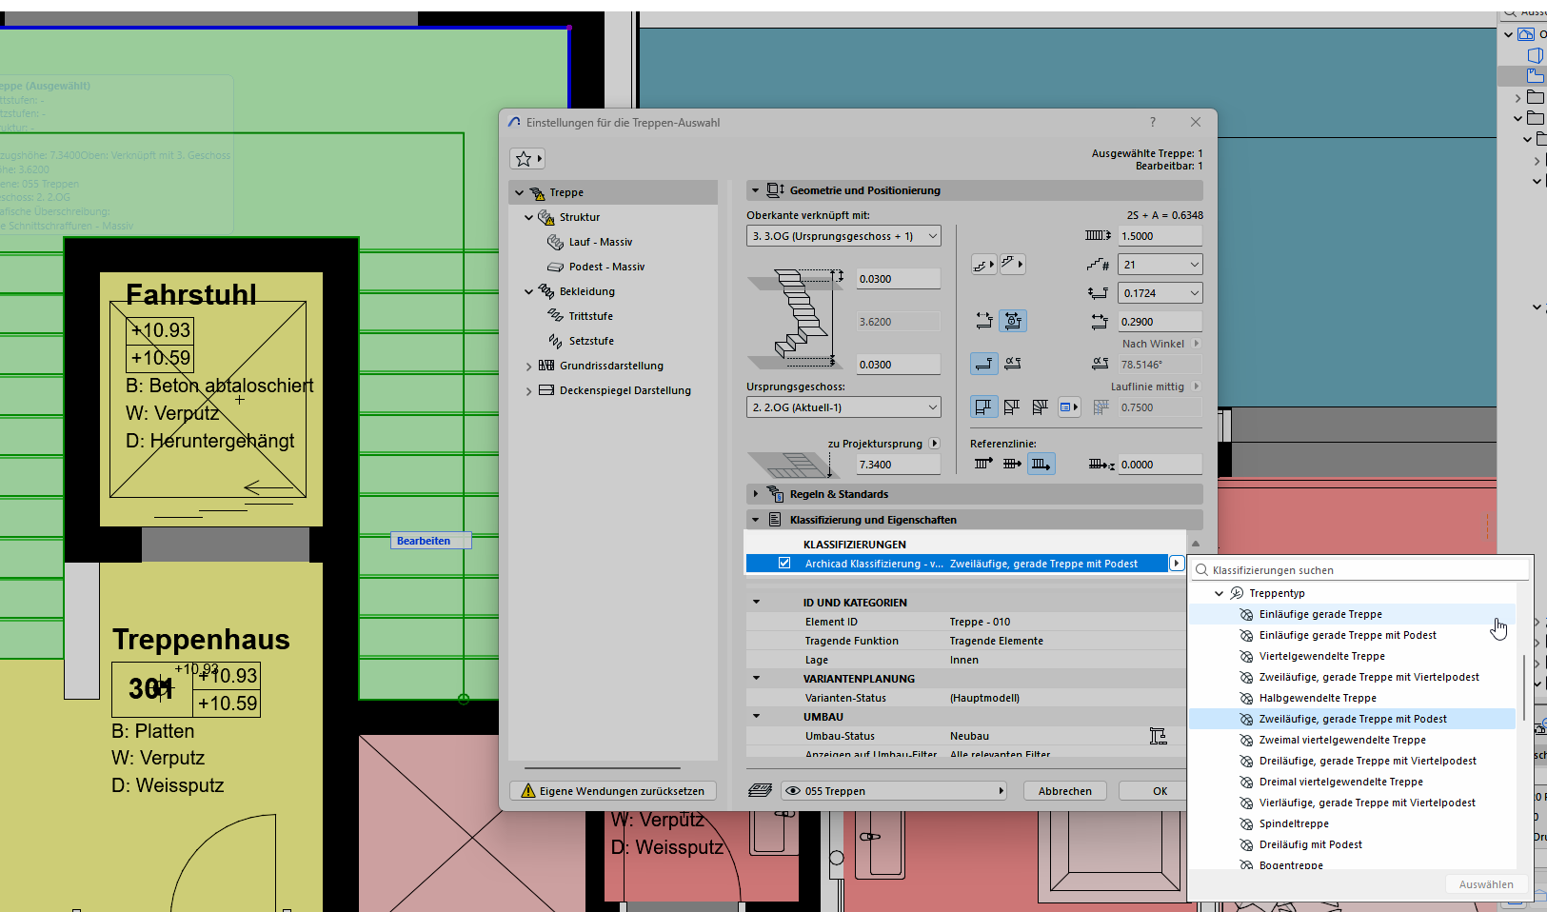This screenshot has height=912, width=1547.
Task: Choose the right-aligned reference line icon
Action: (1041, 465)
